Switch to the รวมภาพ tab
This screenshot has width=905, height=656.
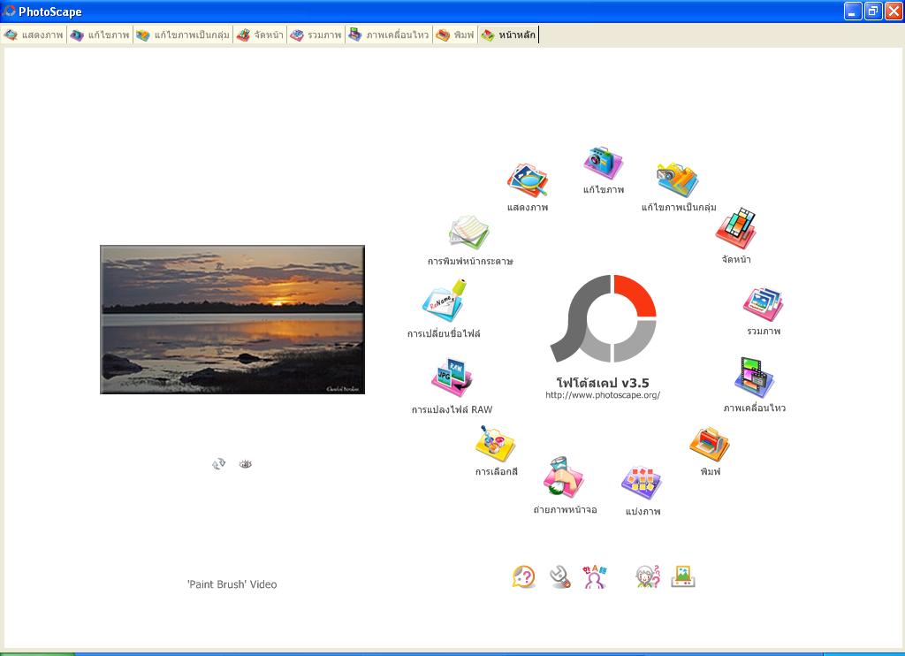(x=316, y=34)
